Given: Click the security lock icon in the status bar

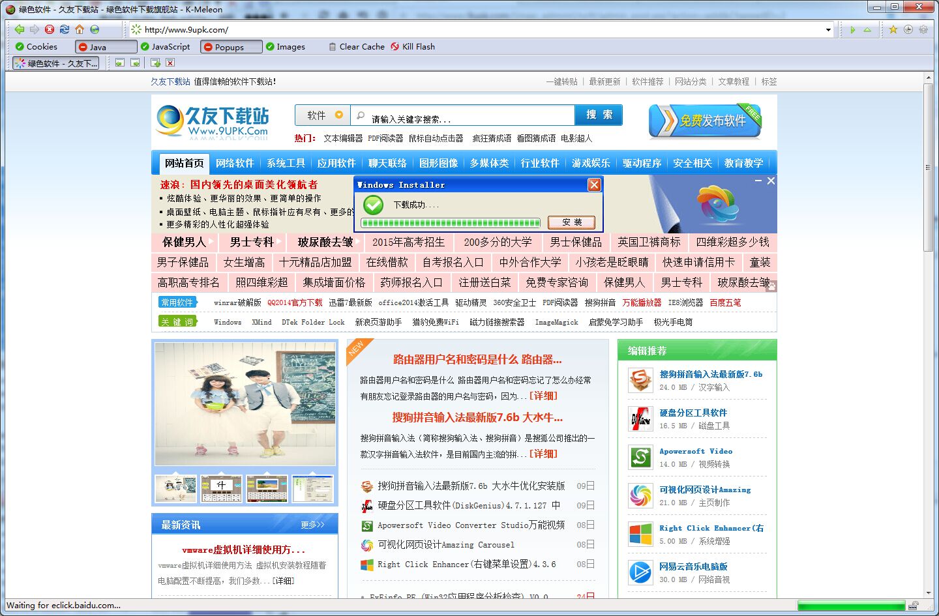Looking at the screenshot, I should 914,606.
